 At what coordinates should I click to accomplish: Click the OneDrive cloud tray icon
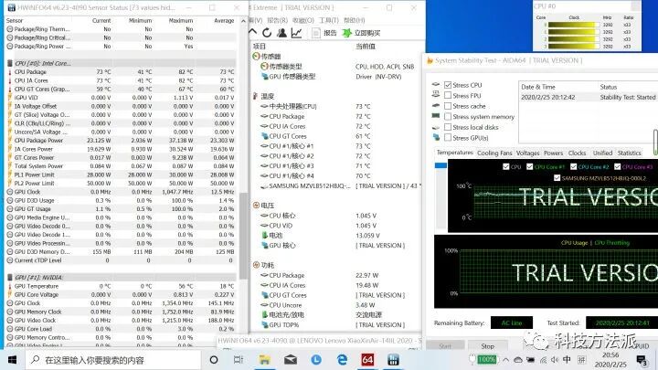click(x=518, y=360)
